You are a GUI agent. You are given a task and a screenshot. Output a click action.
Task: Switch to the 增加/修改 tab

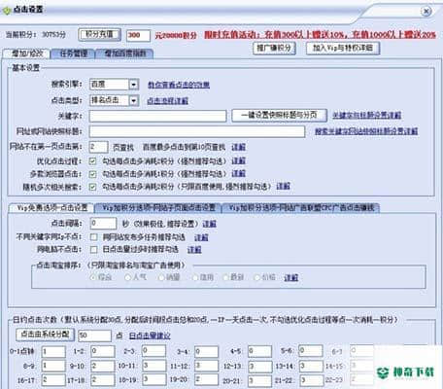click(26, 53)
